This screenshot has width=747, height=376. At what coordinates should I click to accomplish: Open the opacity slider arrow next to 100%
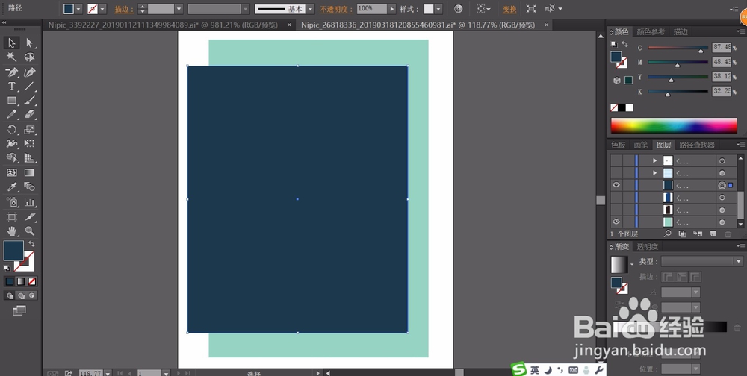[x=392, y=9]
